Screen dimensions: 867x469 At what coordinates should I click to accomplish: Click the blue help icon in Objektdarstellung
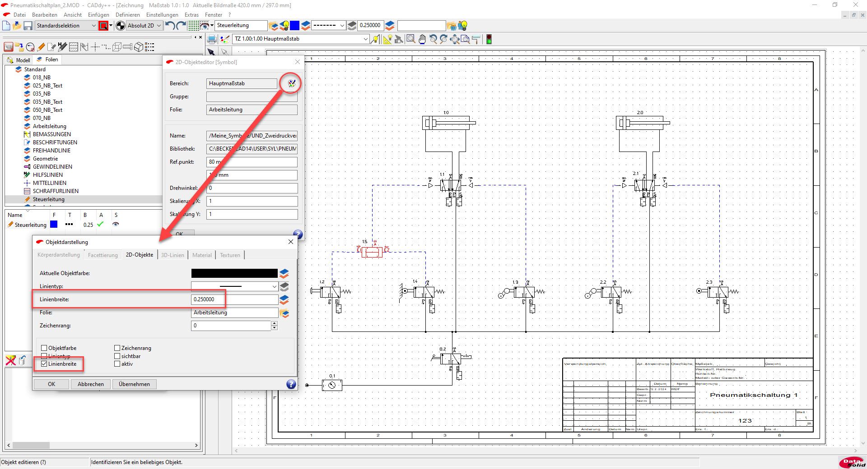[x=291, y=384]
